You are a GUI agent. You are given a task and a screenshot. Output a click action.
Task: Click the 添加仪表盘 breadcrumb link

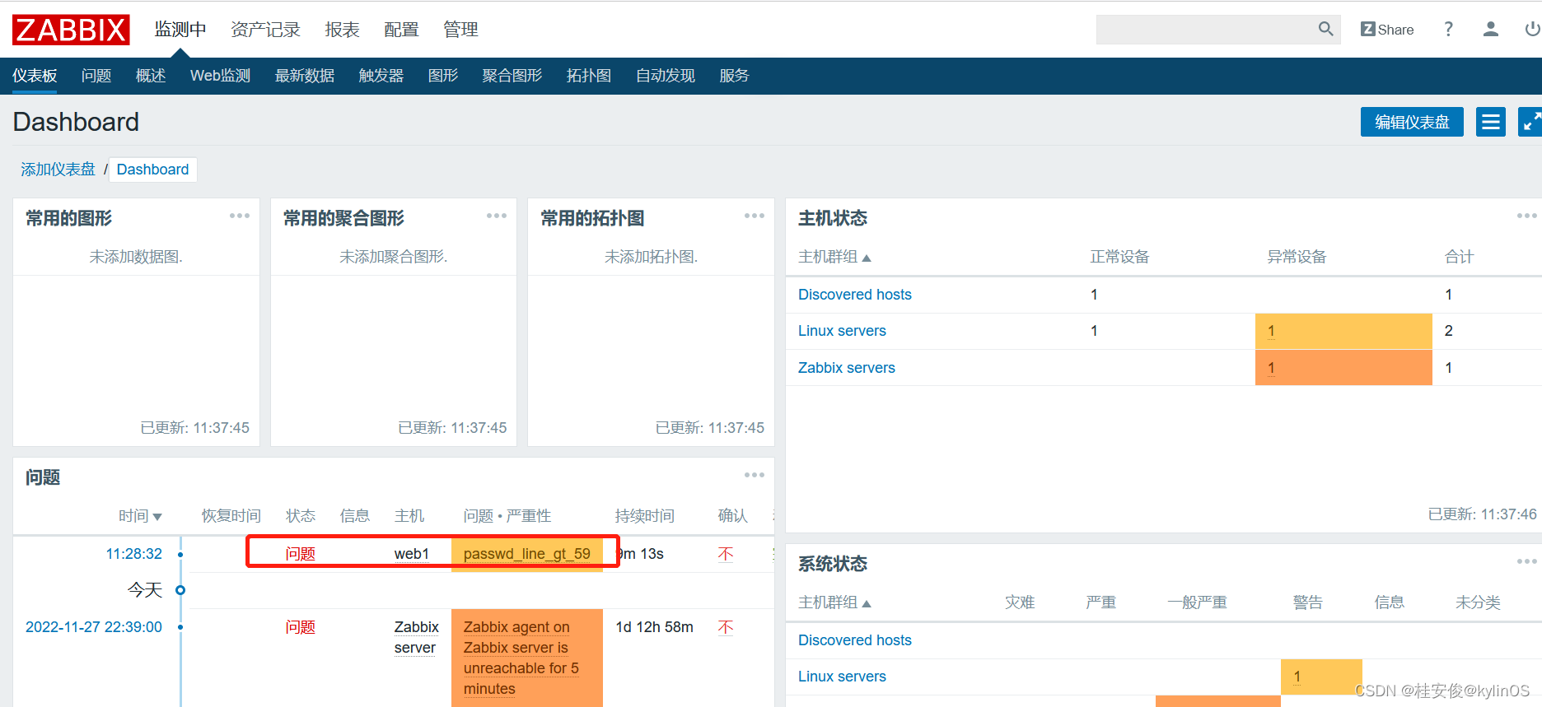(x=58, y=170)
